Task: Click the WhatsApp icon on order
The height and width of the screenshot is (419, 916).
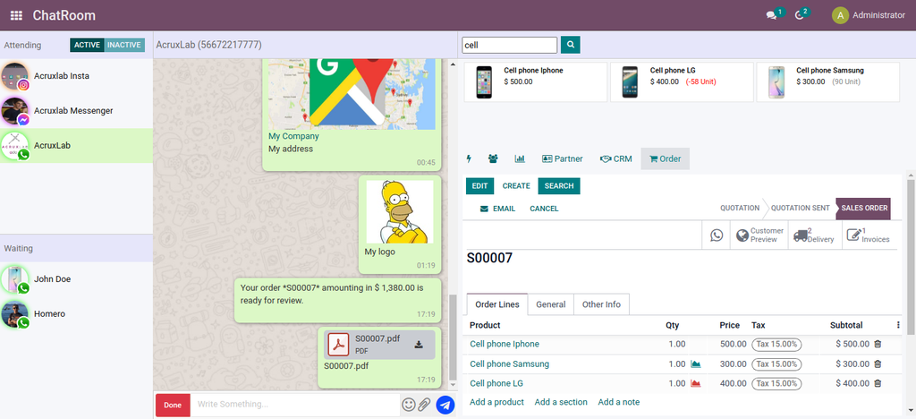Action: click(717, 235)
